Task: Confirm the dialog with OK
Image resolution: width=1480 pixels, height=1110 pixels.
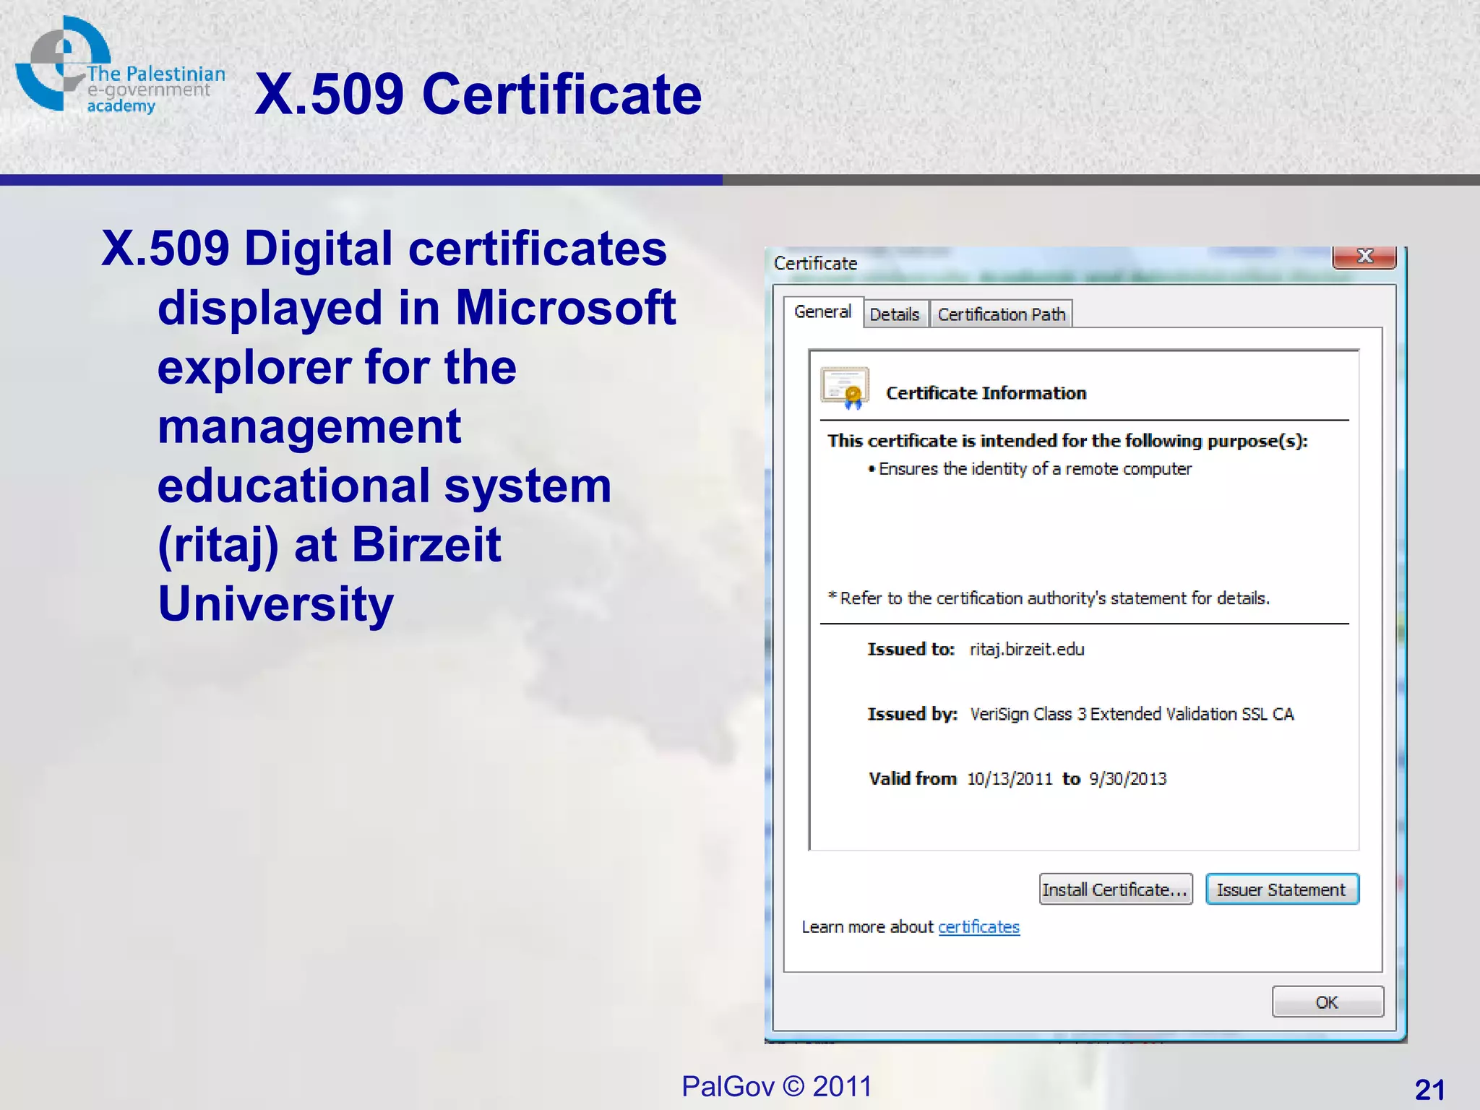Action: click(1328, 1002)
